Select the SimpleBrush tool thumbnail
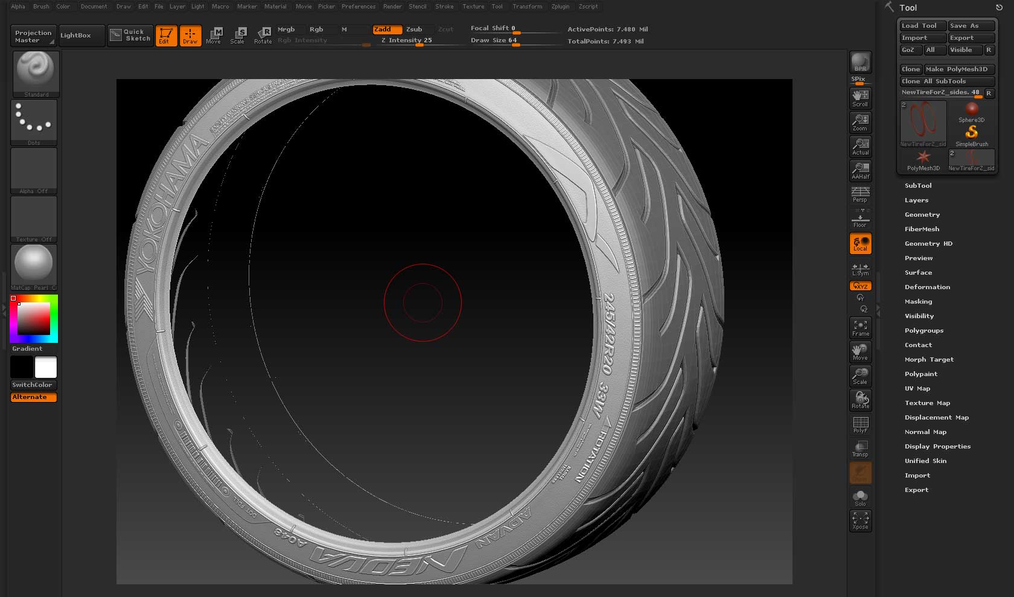This screenshot has height=597, width=1014. (971, 136)
